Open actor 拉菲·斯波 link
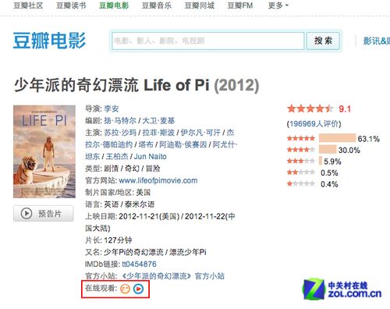 pyautogui.click(x=158, y=133)
